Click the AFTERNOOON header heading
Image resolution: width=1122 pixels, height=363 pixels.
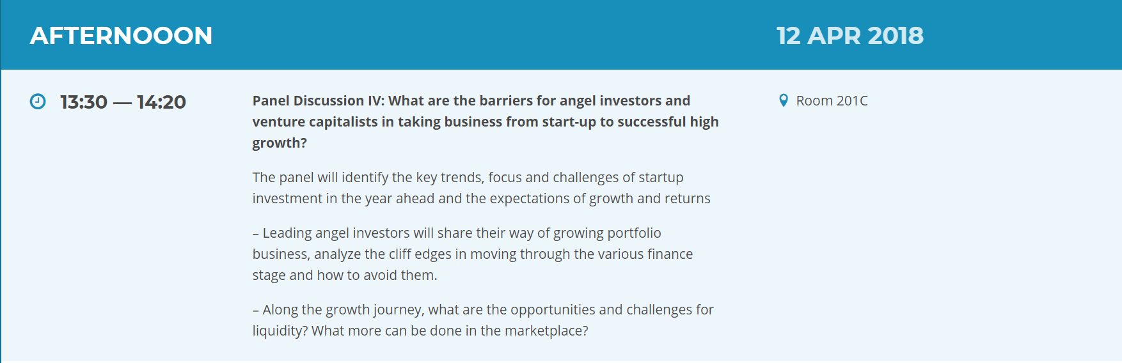(x=121, y=36)
